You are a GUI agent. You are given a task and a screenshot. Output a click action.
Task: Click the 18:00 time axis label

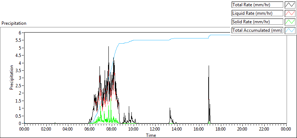[x=221, y=129]
